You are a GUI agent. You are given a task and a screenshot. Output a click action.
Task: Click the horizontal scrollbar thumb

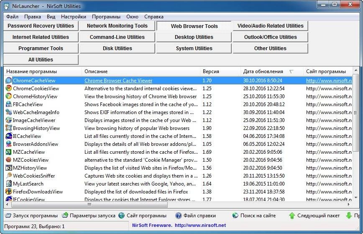coord(89,204)
